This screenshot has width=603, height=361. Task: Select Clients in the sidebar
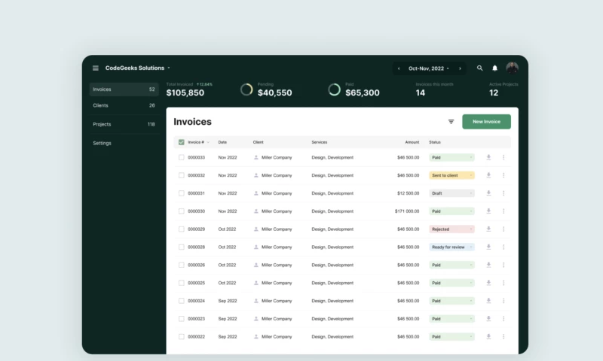(124, 105)
